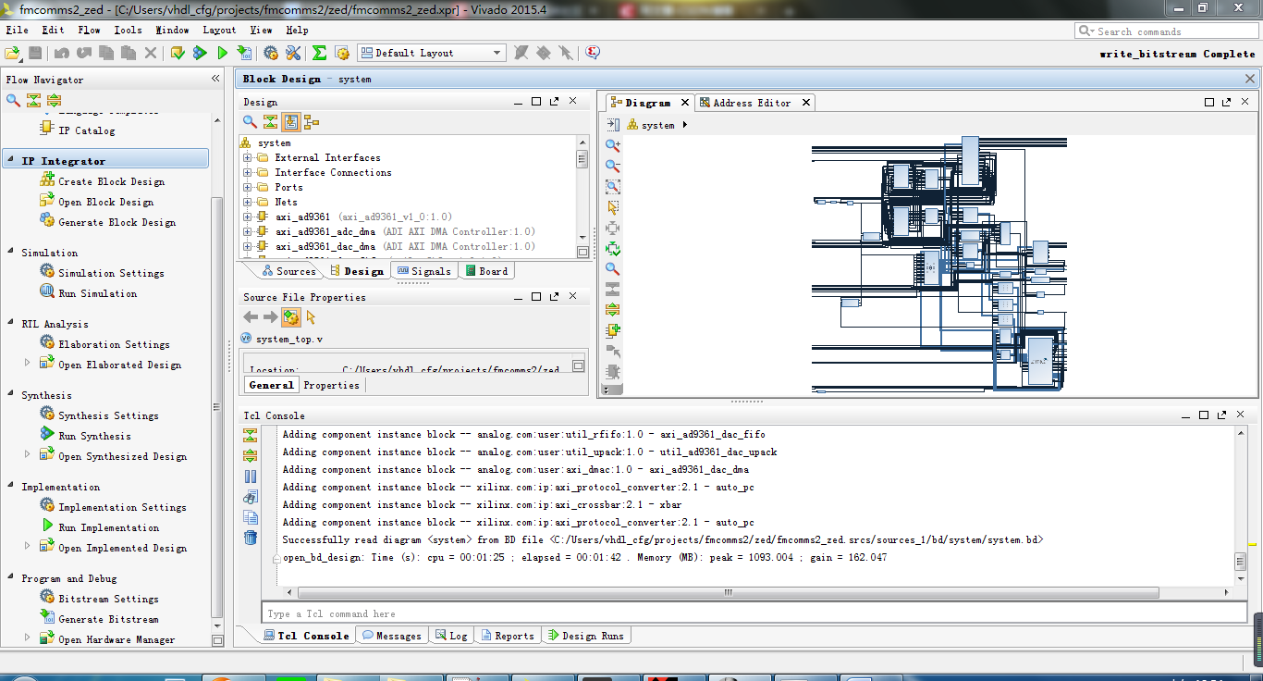Expand the axi_ad9361_adc_dma tree node

pos(248,232)
